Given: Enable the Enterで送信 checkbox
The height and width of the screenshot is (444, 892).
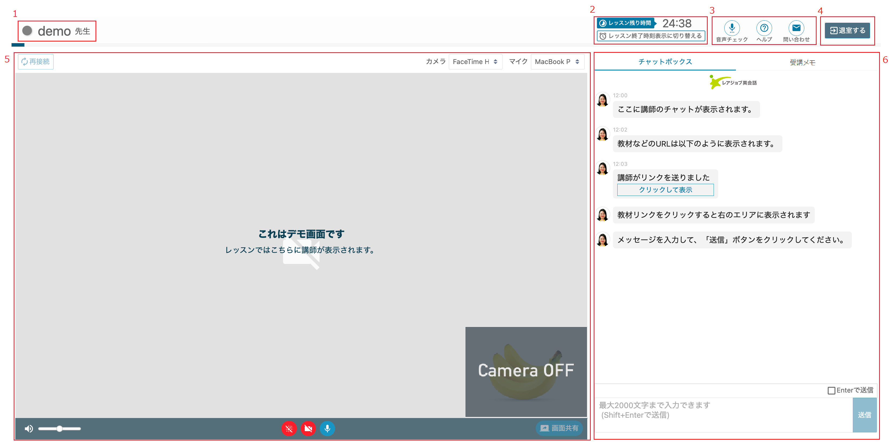Looking at the screenshot, I should click(831, 390).
